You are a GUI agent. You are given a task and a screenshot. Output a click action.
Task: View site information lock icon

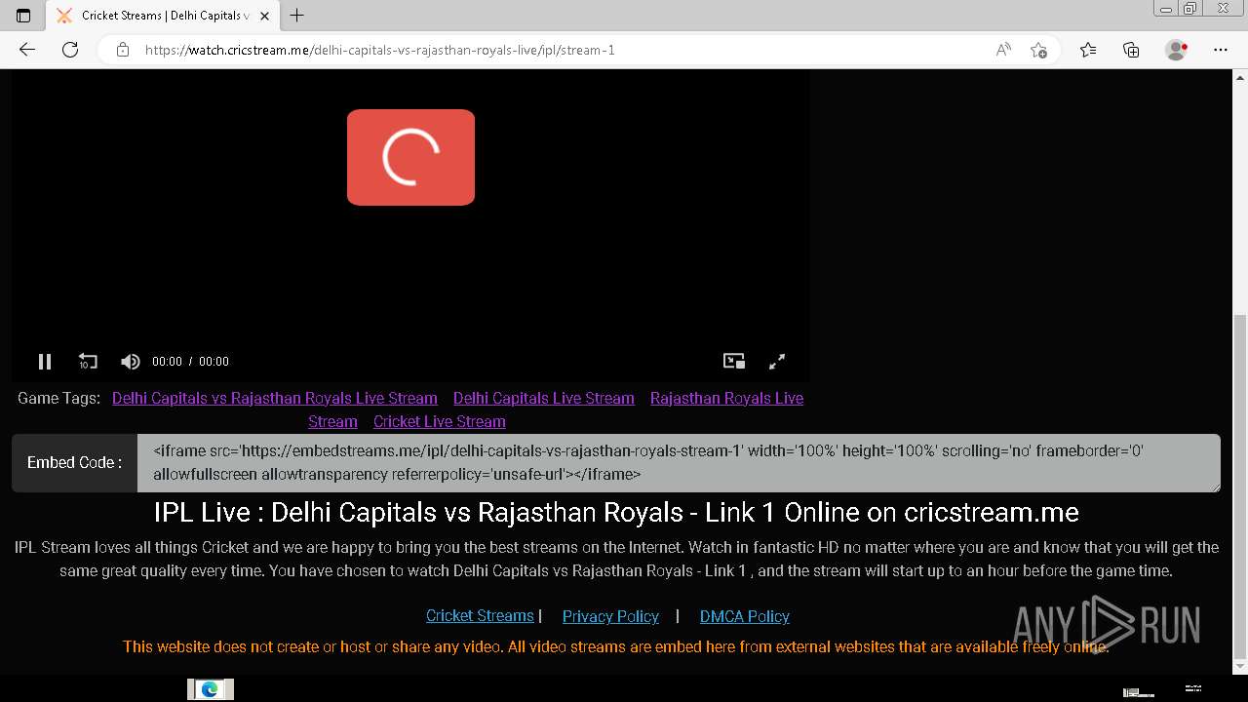click(x=123, y=50)
